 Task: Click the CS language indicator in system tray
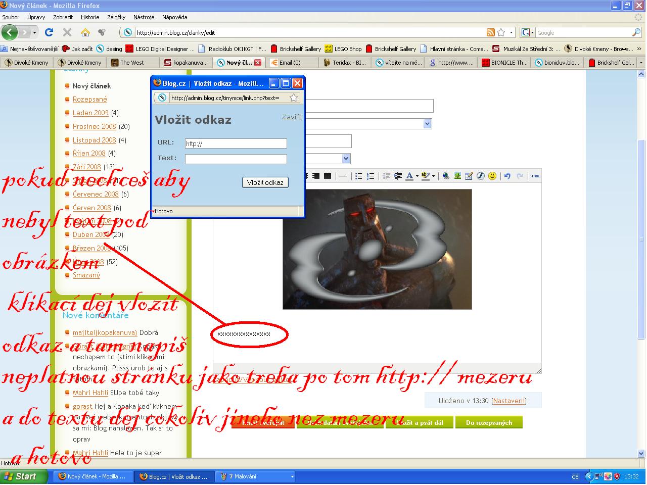[575, 476]
